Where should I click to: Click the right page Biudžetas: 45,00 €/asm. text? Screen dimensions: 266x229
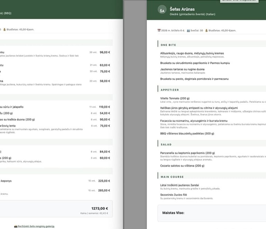[222, 30]
